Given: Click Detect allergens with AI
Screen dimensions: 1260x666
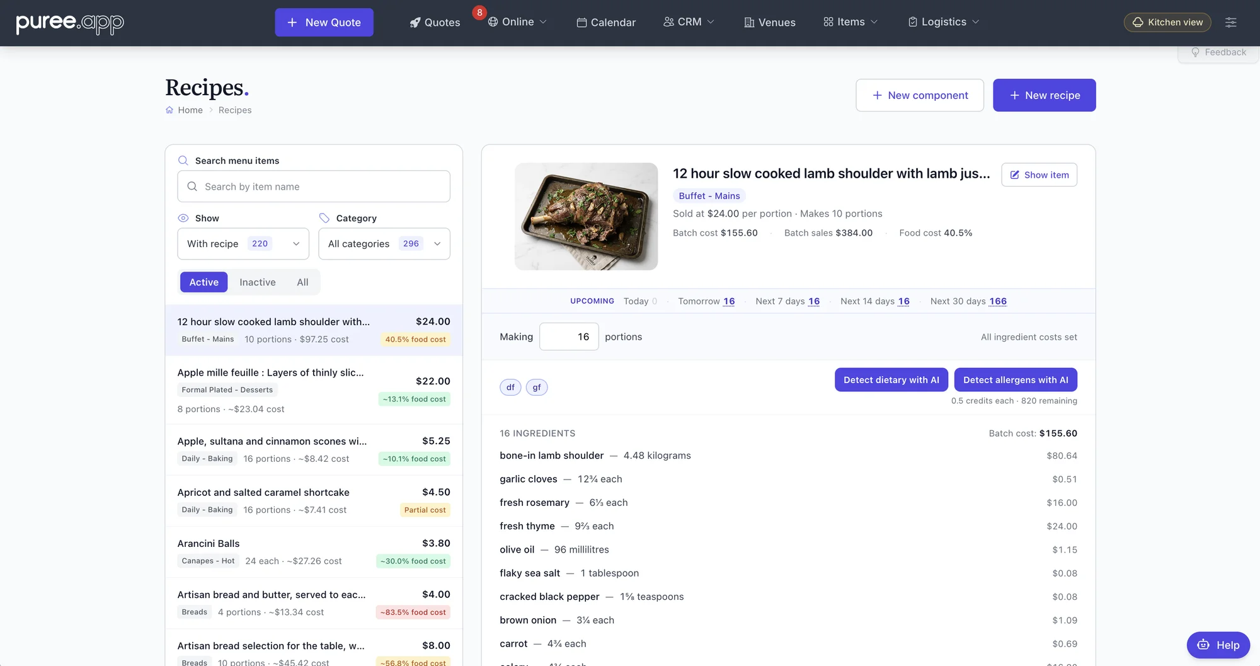Looking at the screenshot, I should point(1016,380).
